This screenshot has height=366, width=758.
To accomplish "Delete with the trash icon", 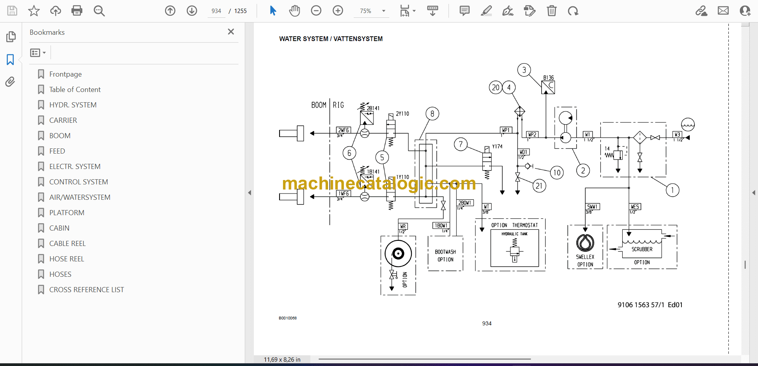I will point(552,11).
